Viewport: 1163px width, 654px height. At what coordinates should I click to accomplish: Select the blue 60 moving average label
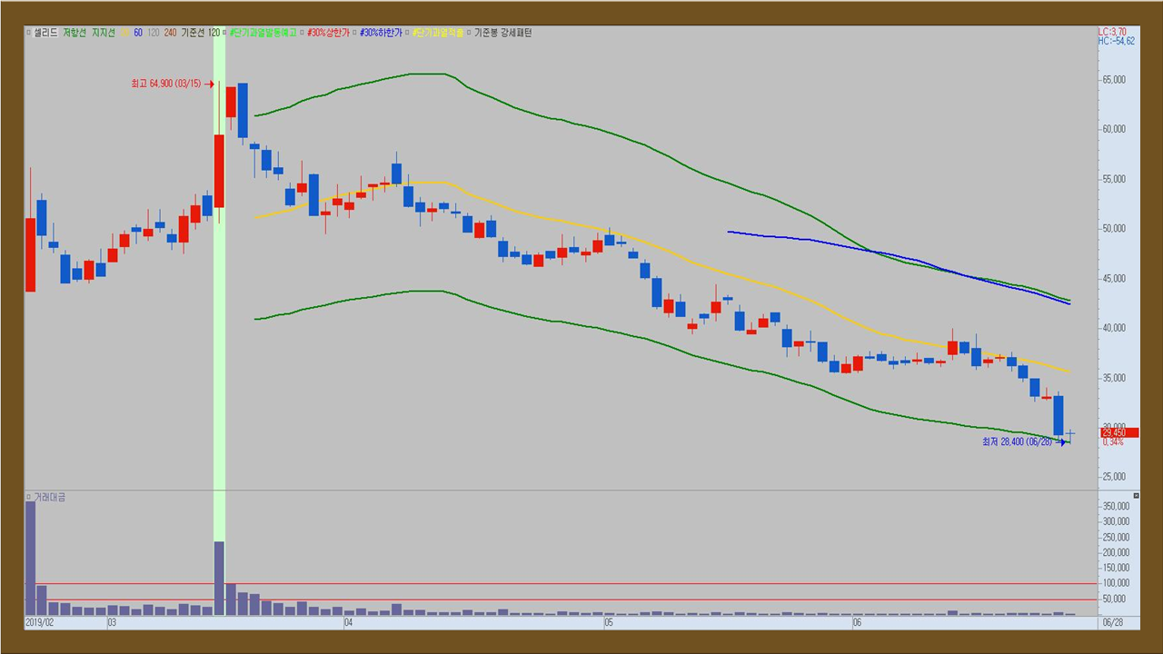click(138, 33)
